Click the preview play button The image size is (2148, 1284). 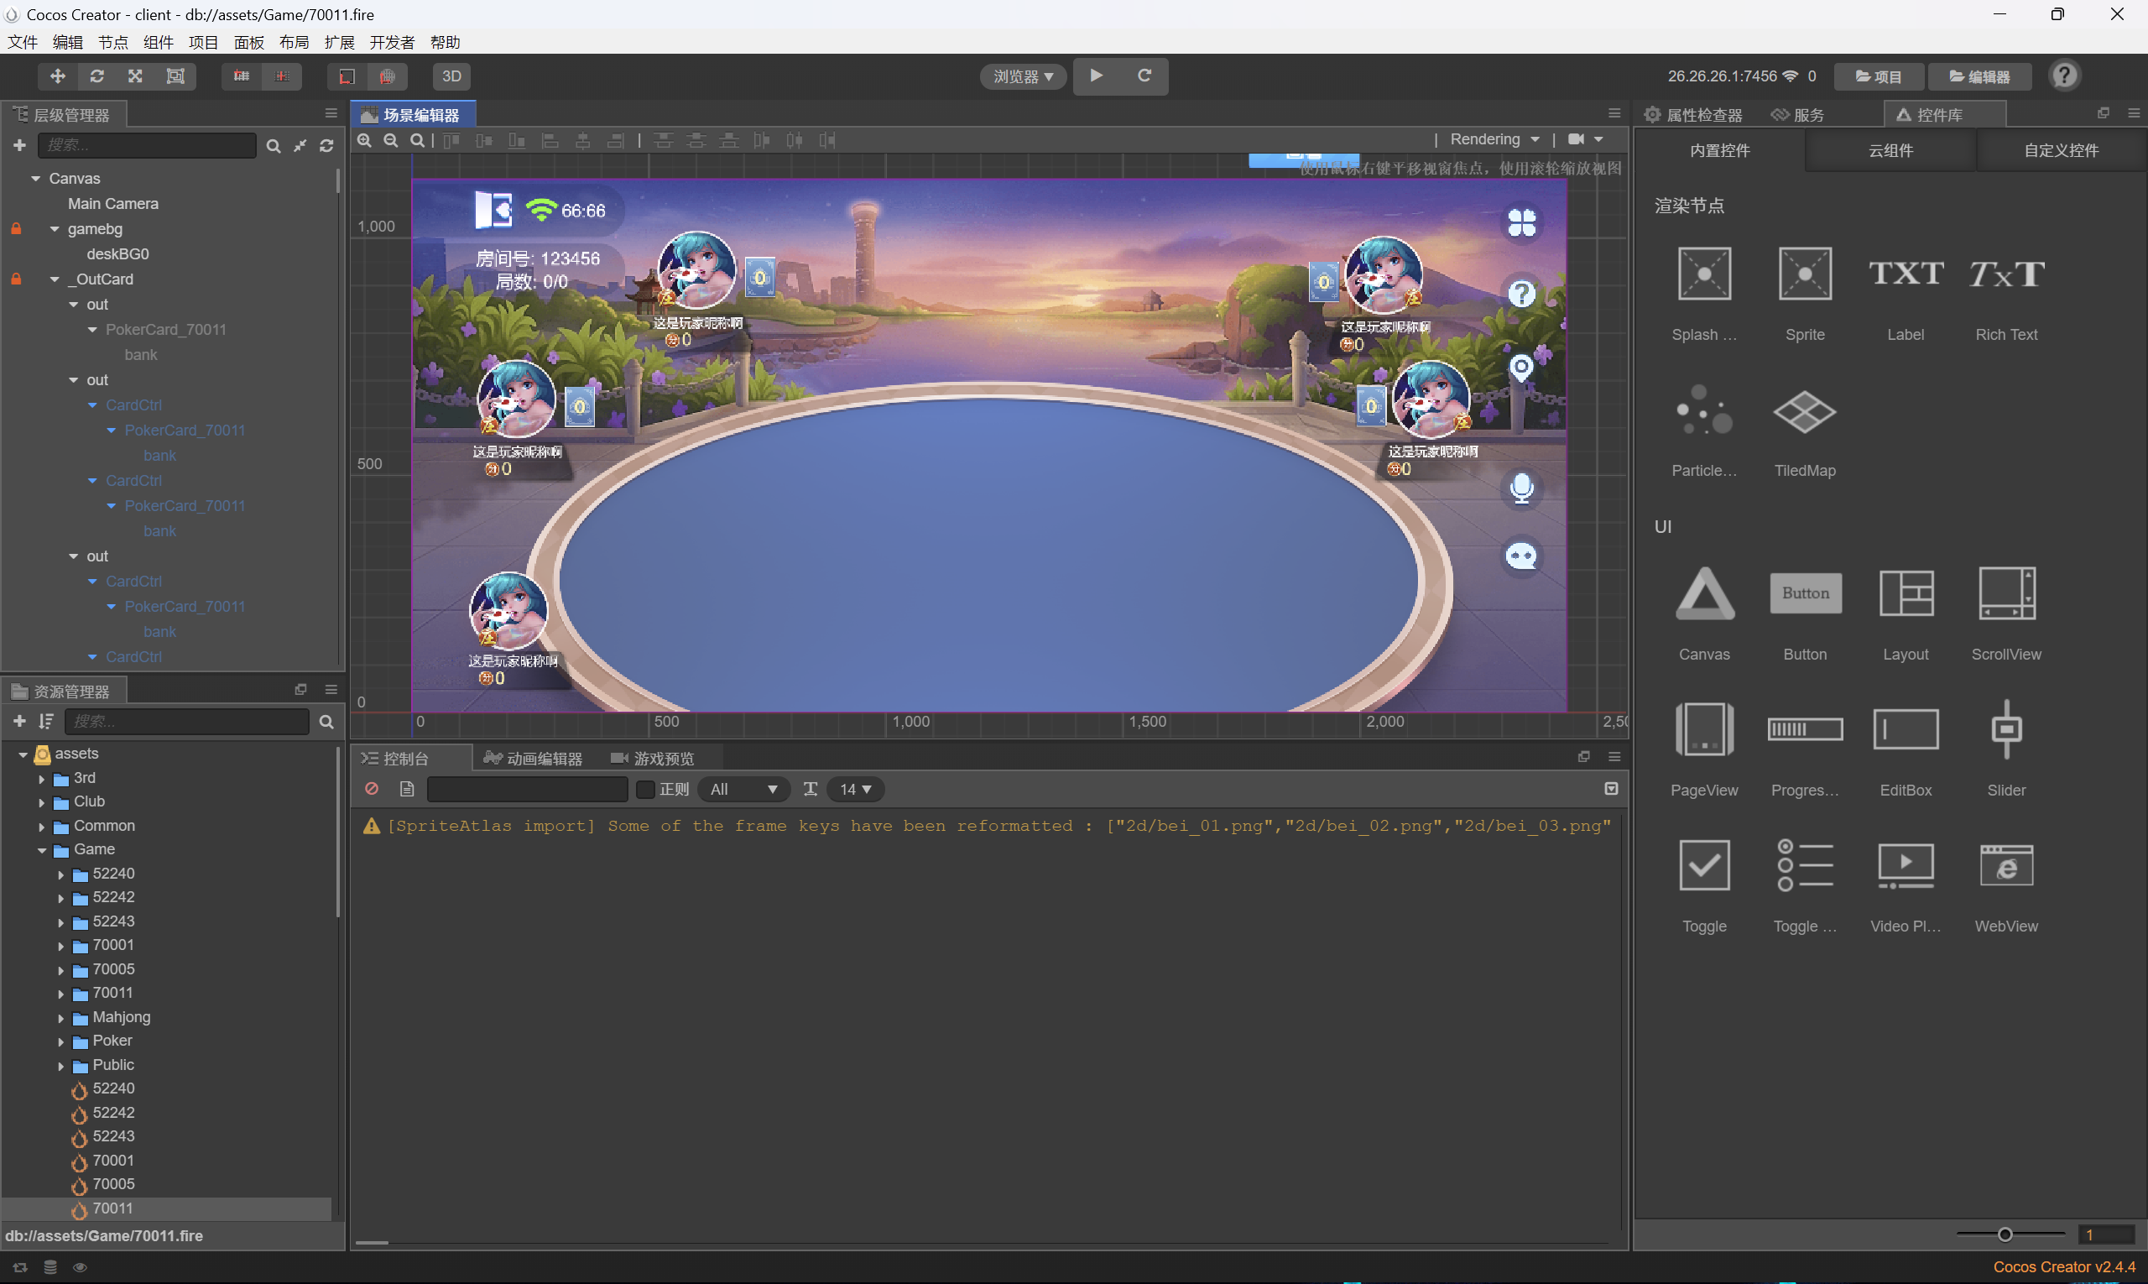coord(1096,76)
